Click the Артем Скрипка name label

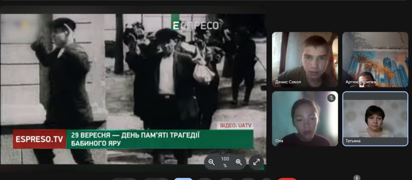[x=360, y=82]
